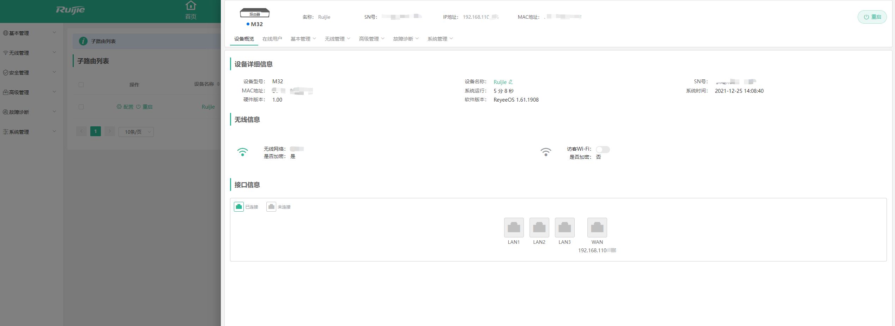Click the 操作 column header

click(134, 85)
